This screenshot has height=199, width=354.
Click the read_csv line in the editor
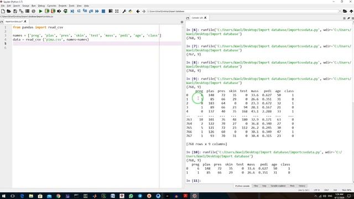pos(51,39)
